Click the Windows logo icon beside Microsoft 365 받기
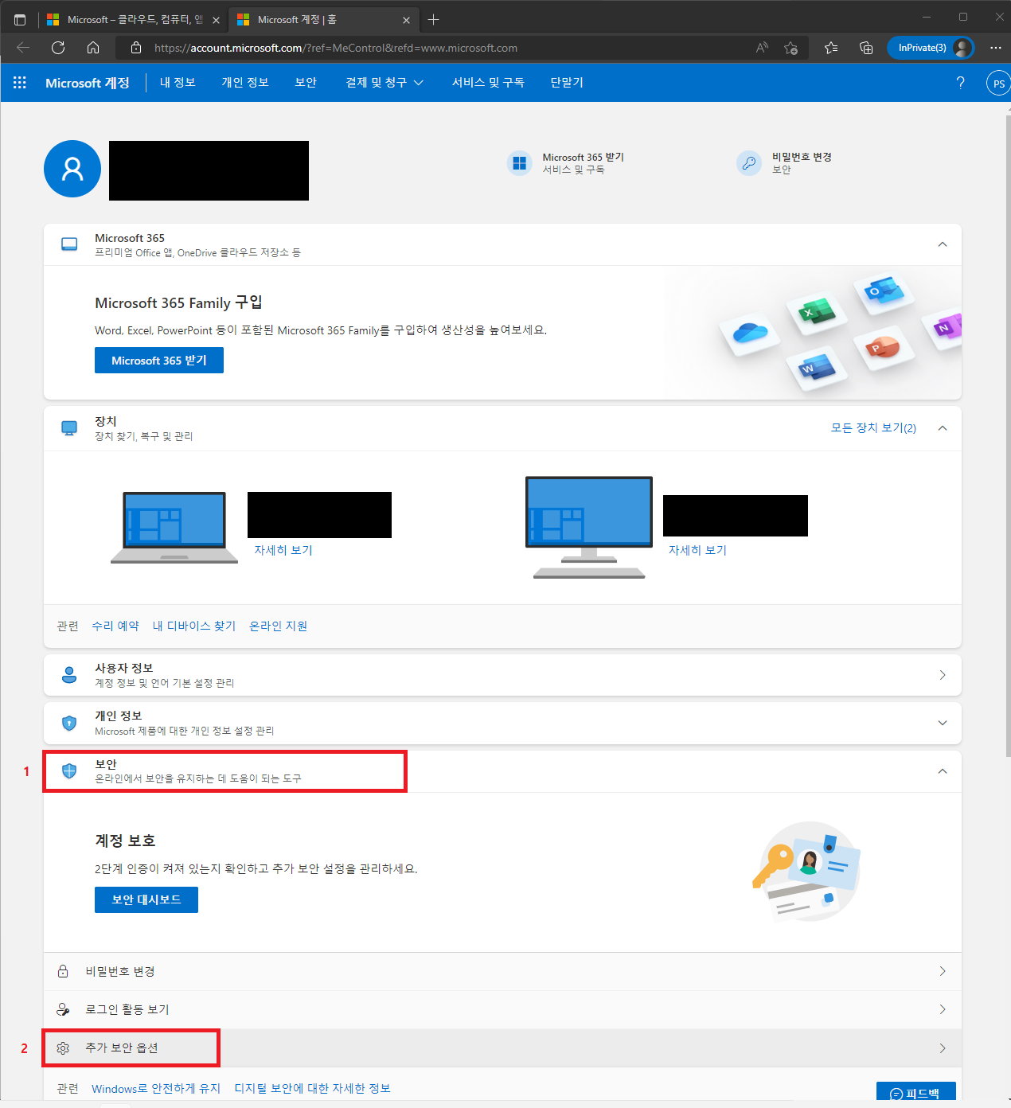This screenshot has height=1108, width=1011. (520, 163)
